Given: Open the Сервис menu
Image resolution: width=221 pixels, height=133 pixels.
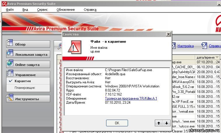Looking at the screenshot, I should click(x=42, y=10).
